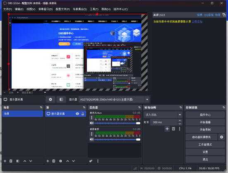The image size is (228, 173).
Task: Open the 淡入淡出 transition type dropdown
Action: [163, 115]
